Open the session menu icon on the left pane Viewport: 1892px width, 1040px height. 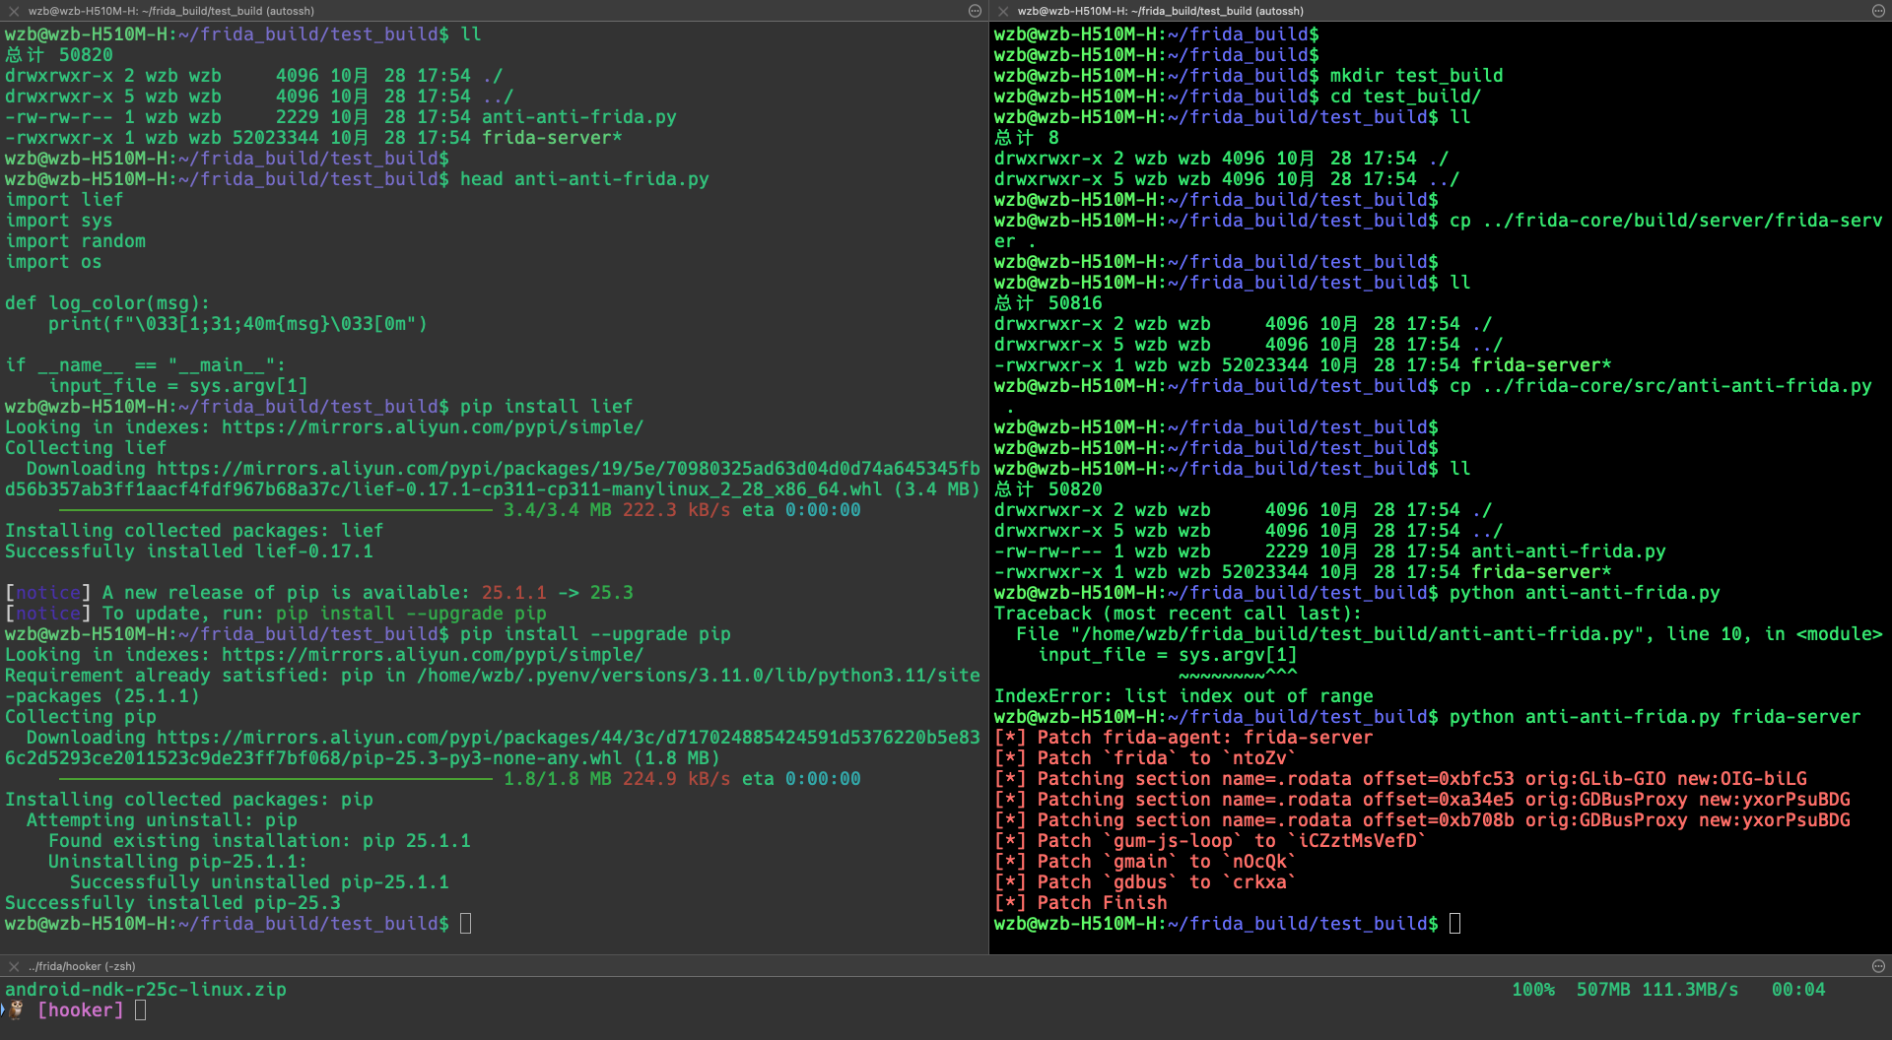coord(975,11)
